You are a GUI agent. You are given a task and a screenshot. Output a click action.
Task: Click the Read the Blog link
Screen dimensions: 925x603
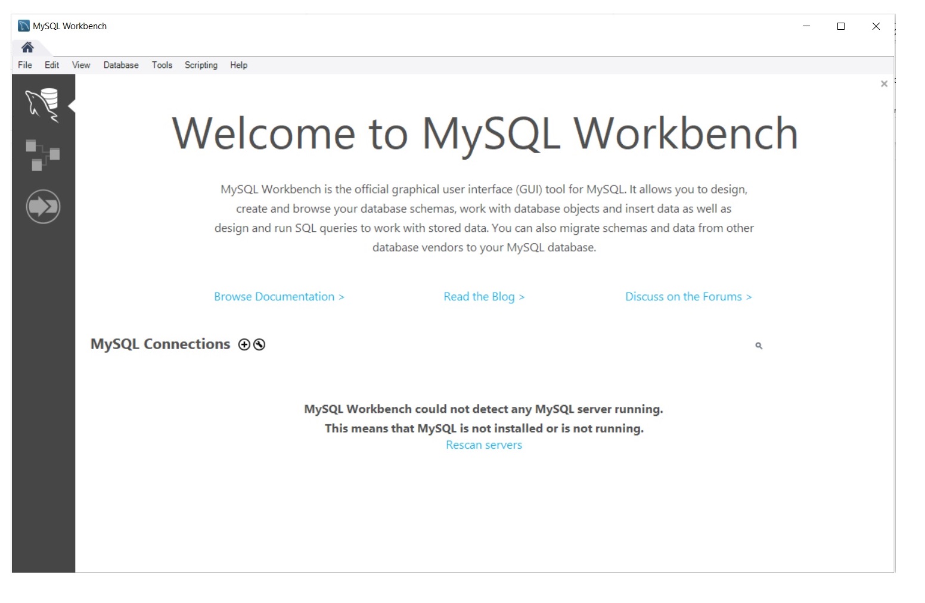(x=483, y=296)
